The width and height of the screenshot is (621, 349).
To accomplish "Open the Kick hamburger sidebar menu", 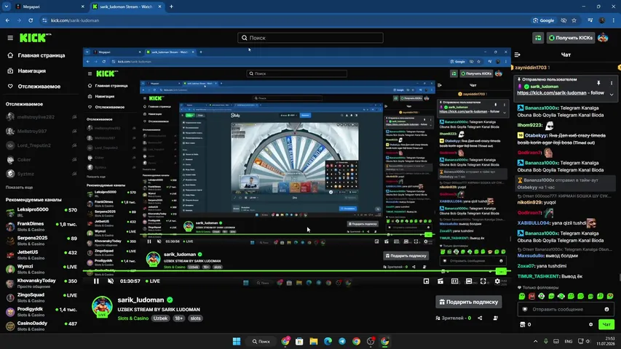I will coord(10,38).
